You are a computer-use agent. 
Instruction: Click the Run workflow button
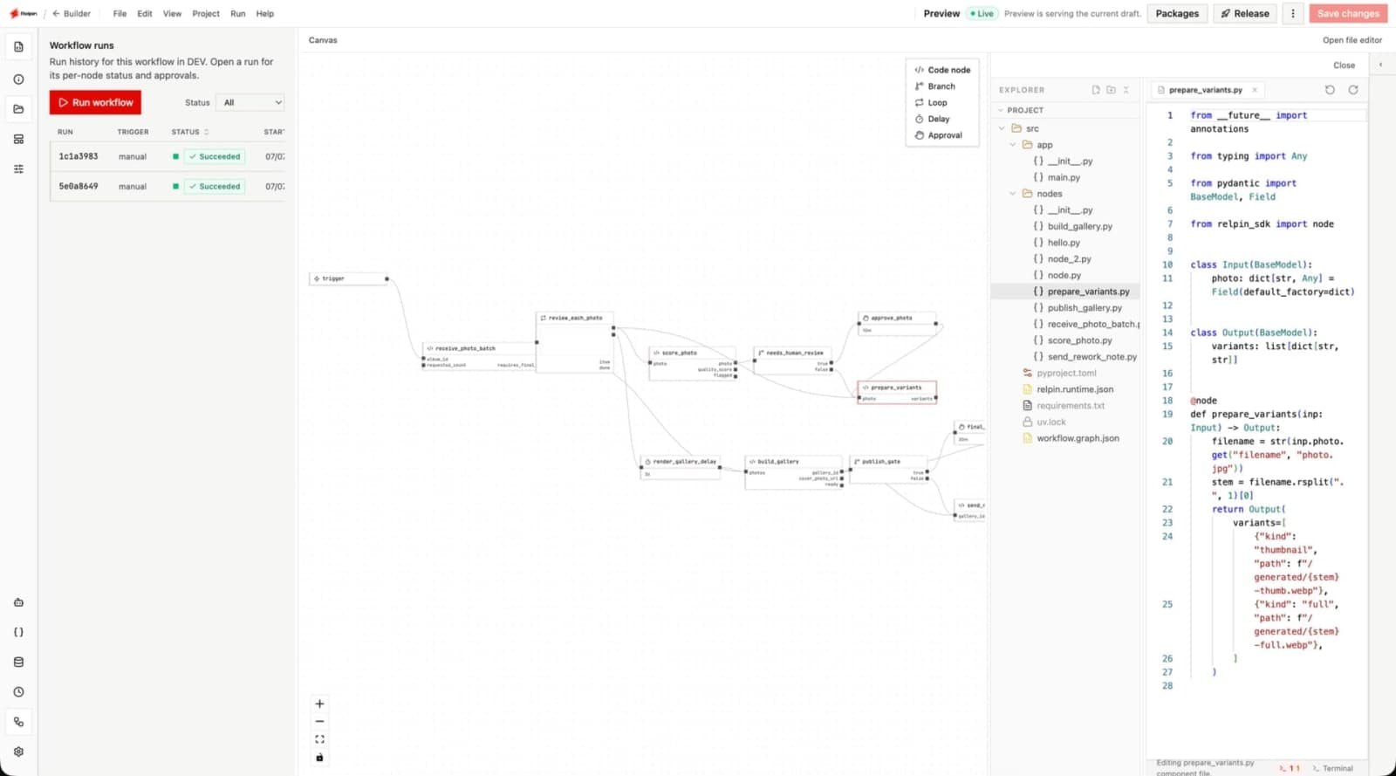95,102
